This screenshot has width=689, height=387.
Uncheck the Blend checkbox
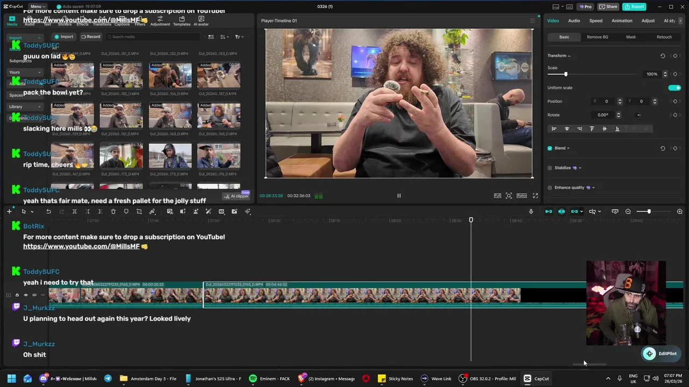point(550,148)
